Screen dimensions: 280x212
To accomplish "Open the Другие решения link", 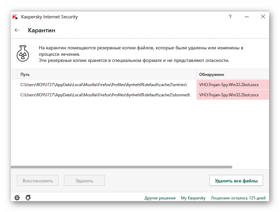I will click(160, 198).
